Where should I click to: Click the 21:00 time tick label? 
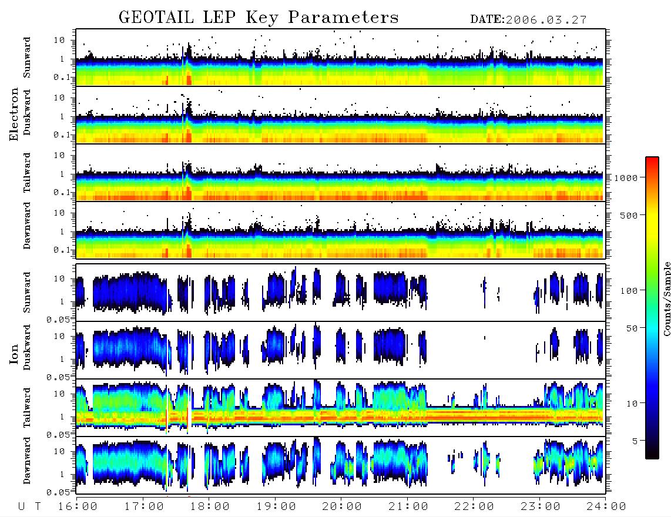pos(408,506)
